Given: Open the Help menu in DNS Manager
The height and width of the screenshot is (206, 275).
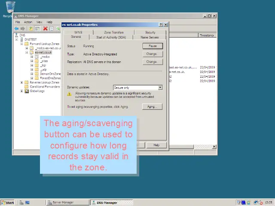Looking at the screenshot, I should coord(49,22).
